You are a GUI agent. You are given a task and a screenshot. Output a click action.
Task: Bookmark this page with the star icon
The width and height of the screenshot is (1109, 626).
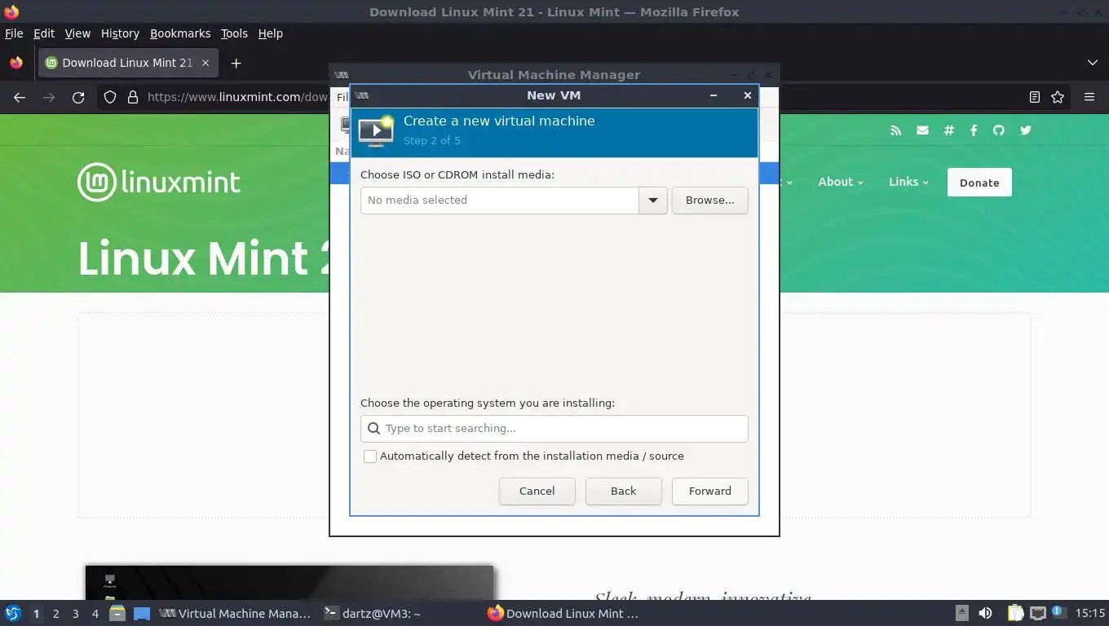pos(1058,97)
